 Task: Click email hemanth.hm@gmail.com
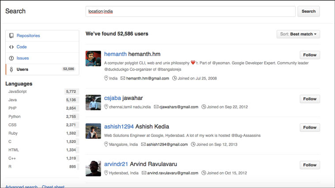(x=148, y=78)
